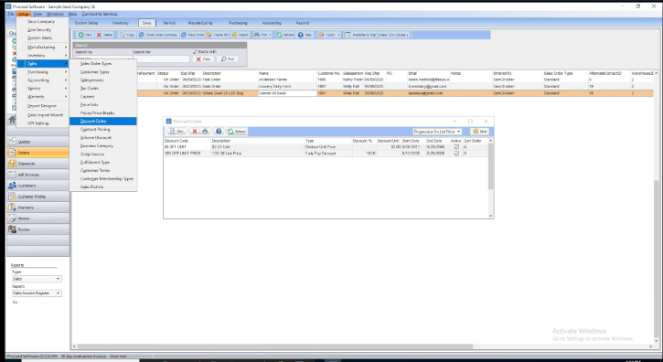Select Sales Order Types menu entry
The height and width of the screenshot is (362, 663).
coord(103,64)
